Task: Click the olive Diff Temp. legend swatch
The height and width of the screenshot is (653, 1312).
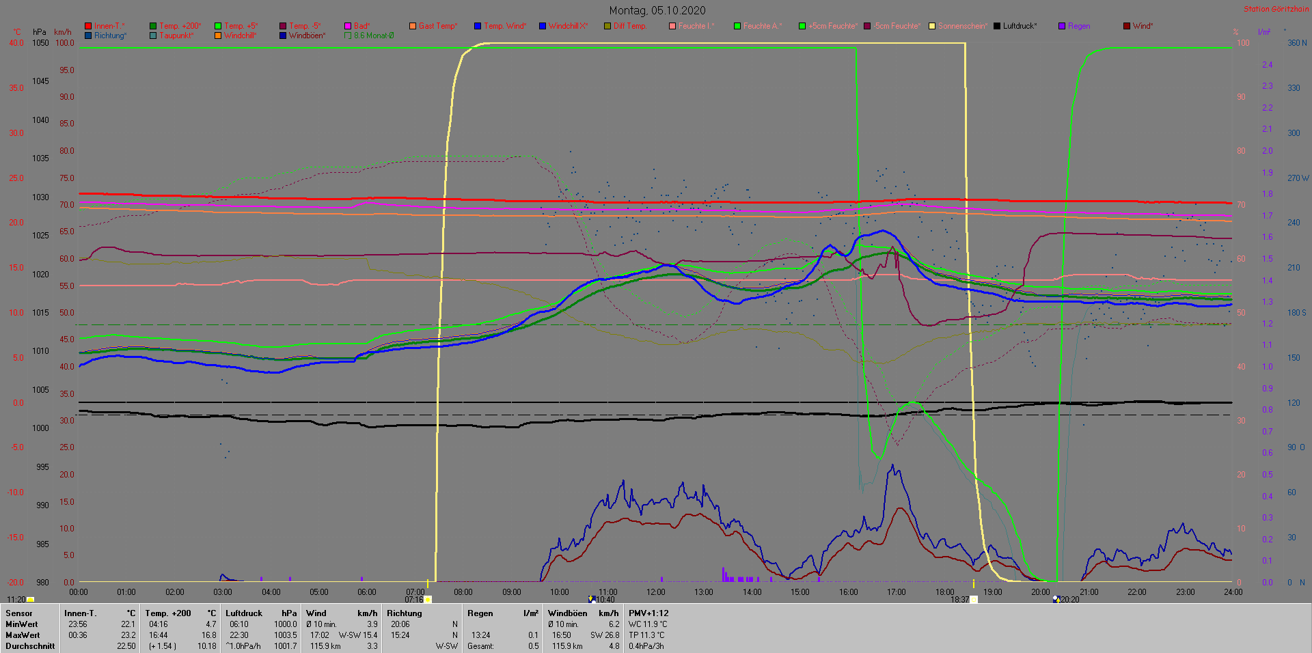Action: pyautogui.click(x=607, y=26)
